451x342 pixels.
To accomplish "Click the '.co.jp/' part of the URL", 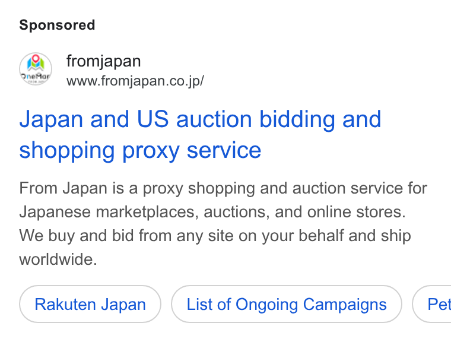I will pyautogui.click(x=186, y=81).
